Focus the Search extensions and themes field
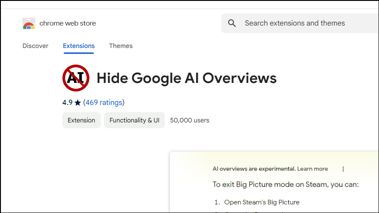The height and width of the screenshot is (213, 379). [300, 23]
